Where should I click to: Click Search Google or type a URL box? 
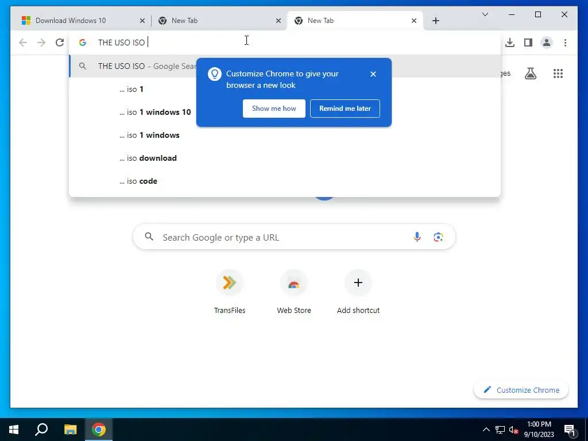(x=294, y=237)
